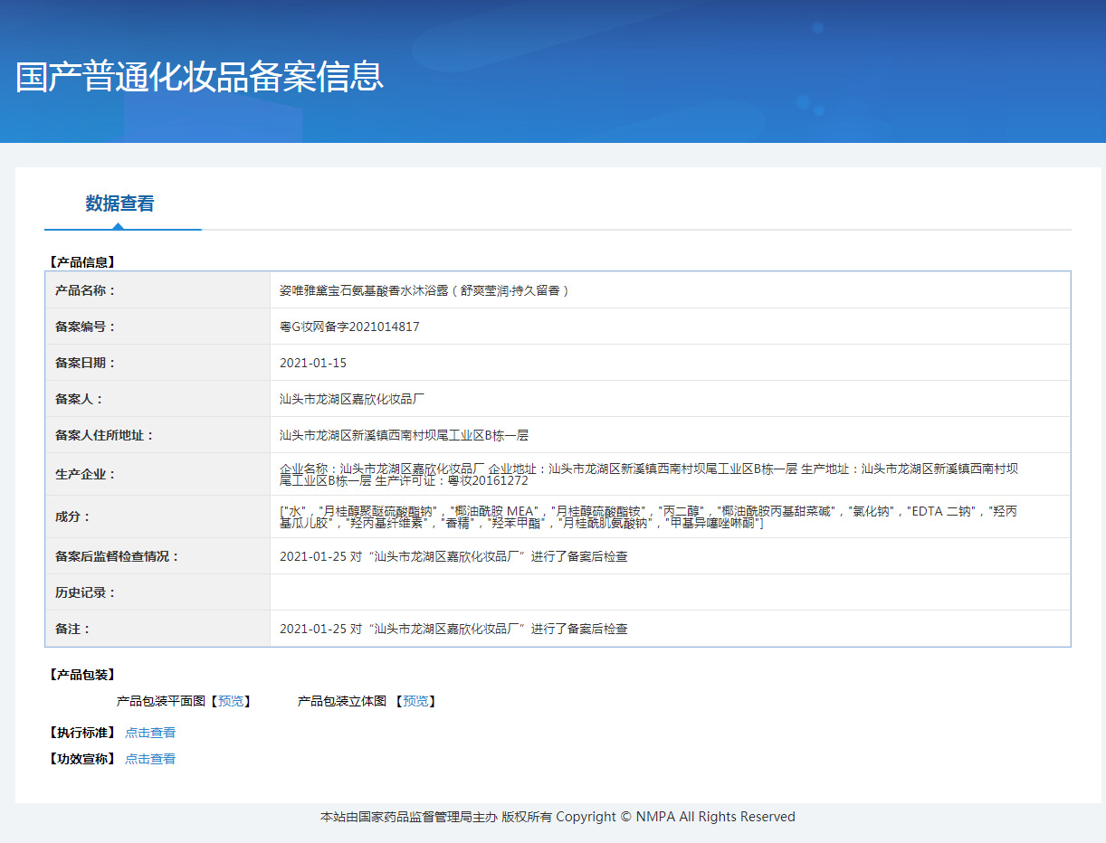Click the filing number 粤G妆网备字2021014817

pos(349,327)
